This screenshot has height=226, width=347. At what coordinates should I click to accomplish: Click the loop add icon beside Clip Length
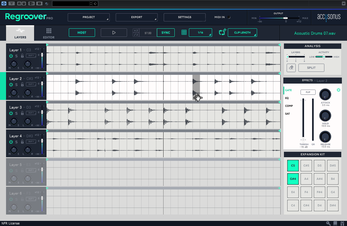(x=222, y=32)
